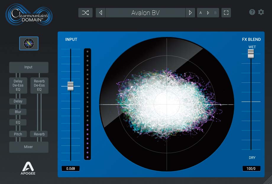
Task: Open the help question mark icon
Action: (252, 12)
